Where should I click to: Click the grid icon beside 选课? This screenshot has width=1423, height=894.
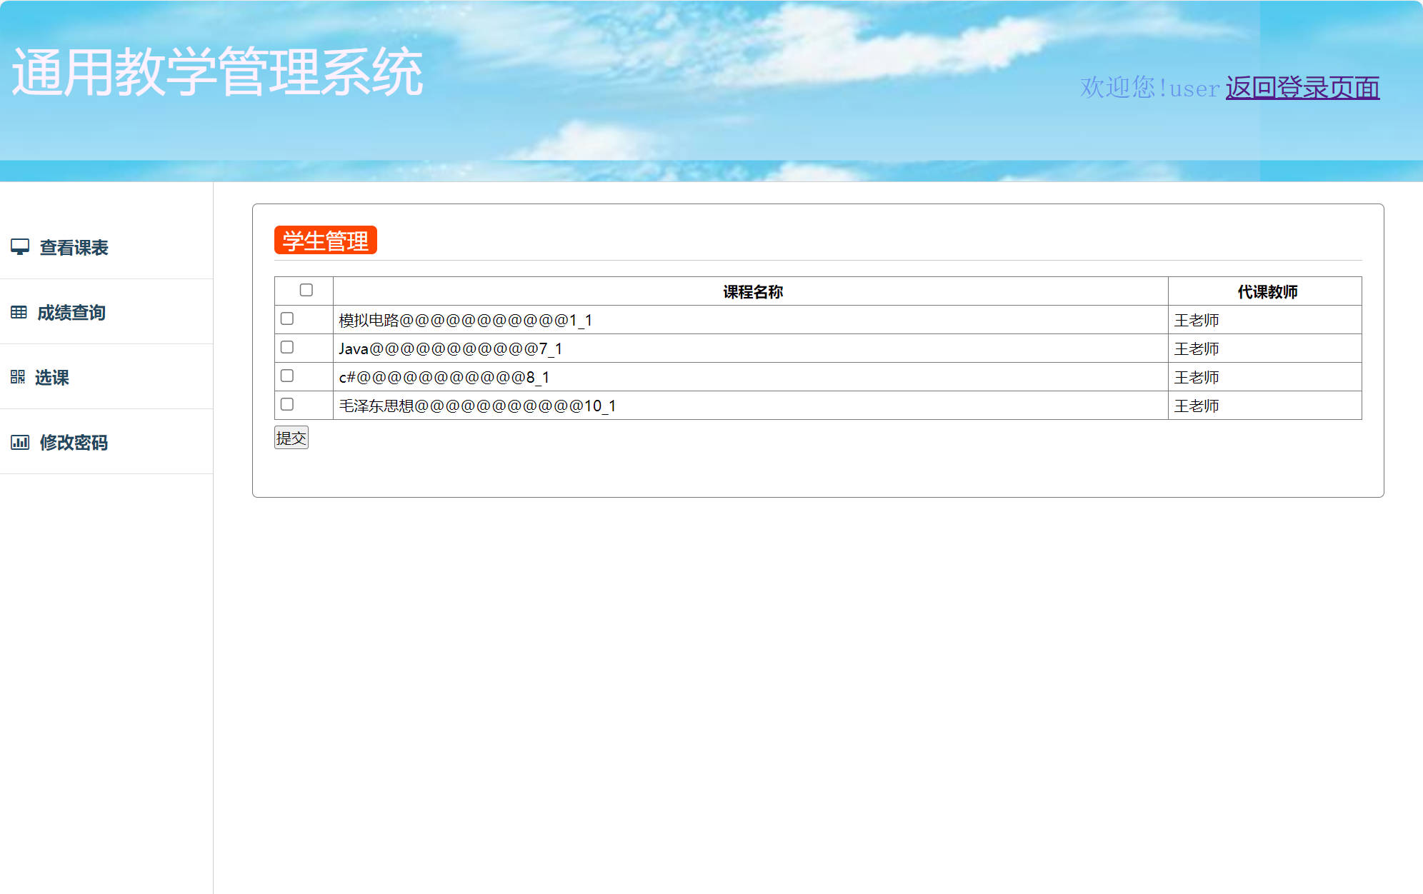point(20,377)
